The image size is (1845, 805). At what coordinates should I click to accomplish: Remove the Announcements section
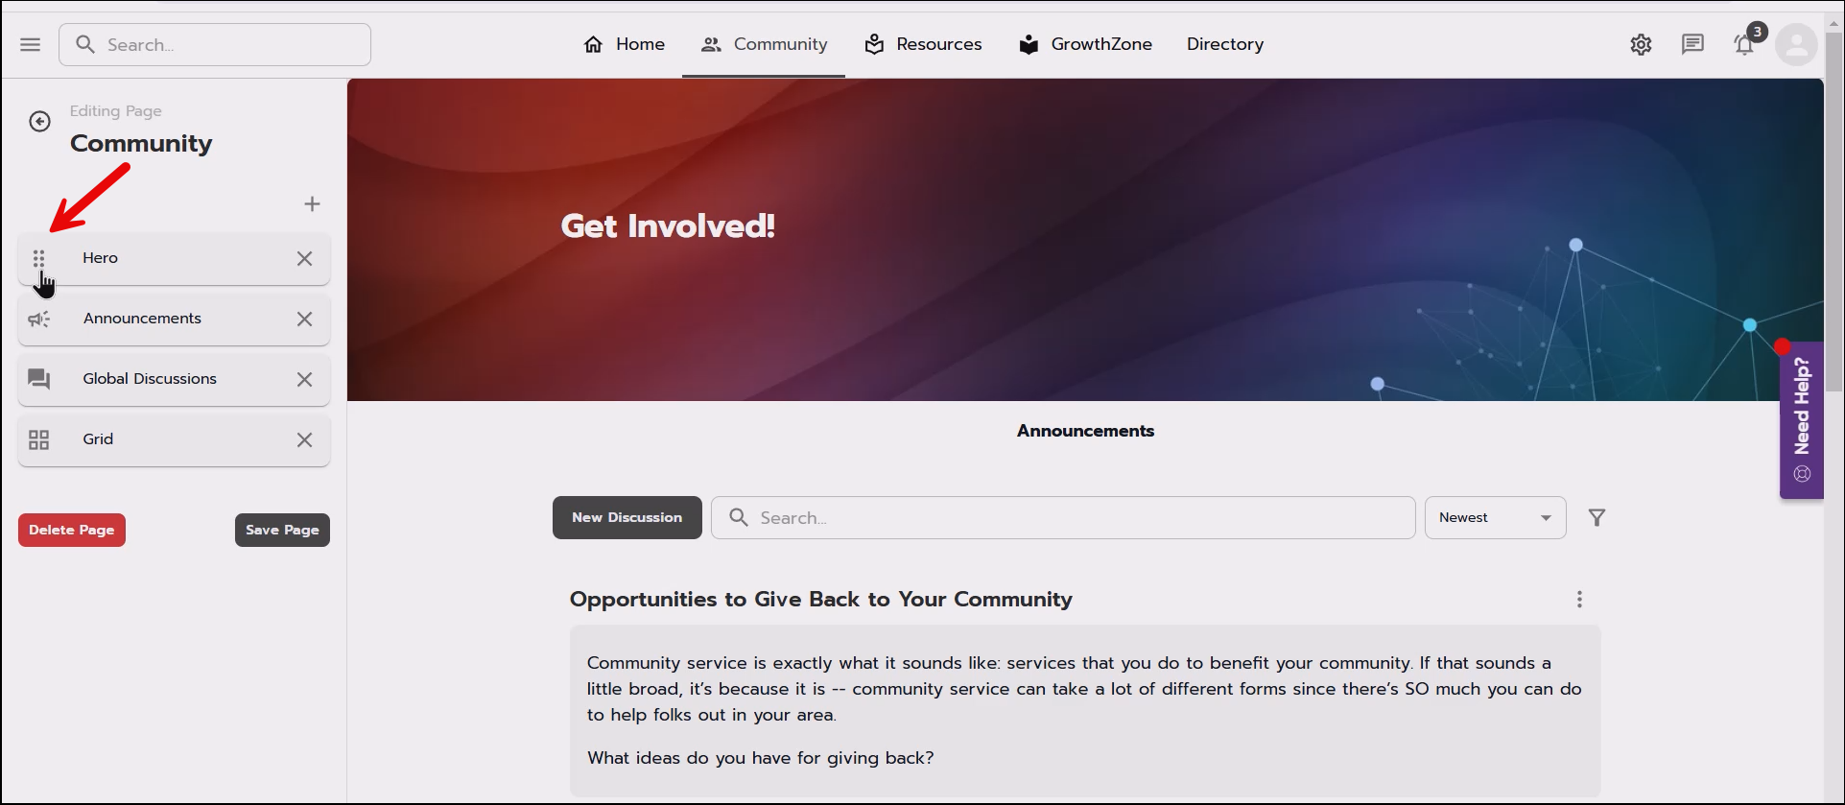tap(304, 320)
